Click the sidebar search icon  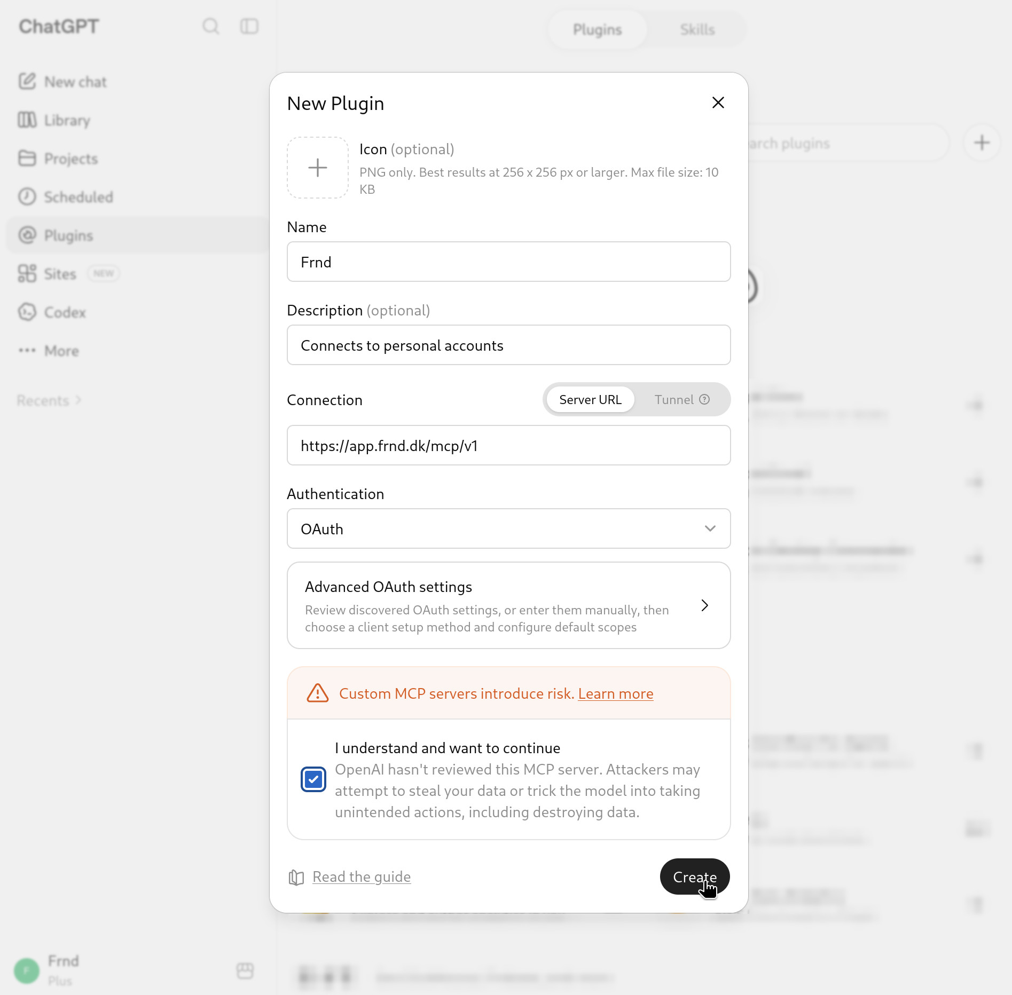click(x=211, y=26)
